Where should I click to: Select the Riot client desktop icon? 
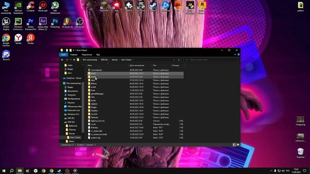tap(116, 6)
